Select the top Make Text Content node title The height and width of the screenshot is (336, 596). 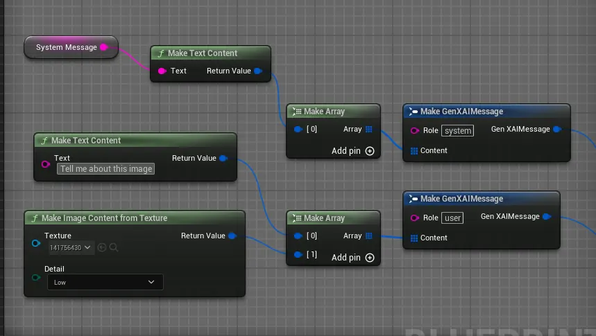pyautogui.click(x=202, y=53)
